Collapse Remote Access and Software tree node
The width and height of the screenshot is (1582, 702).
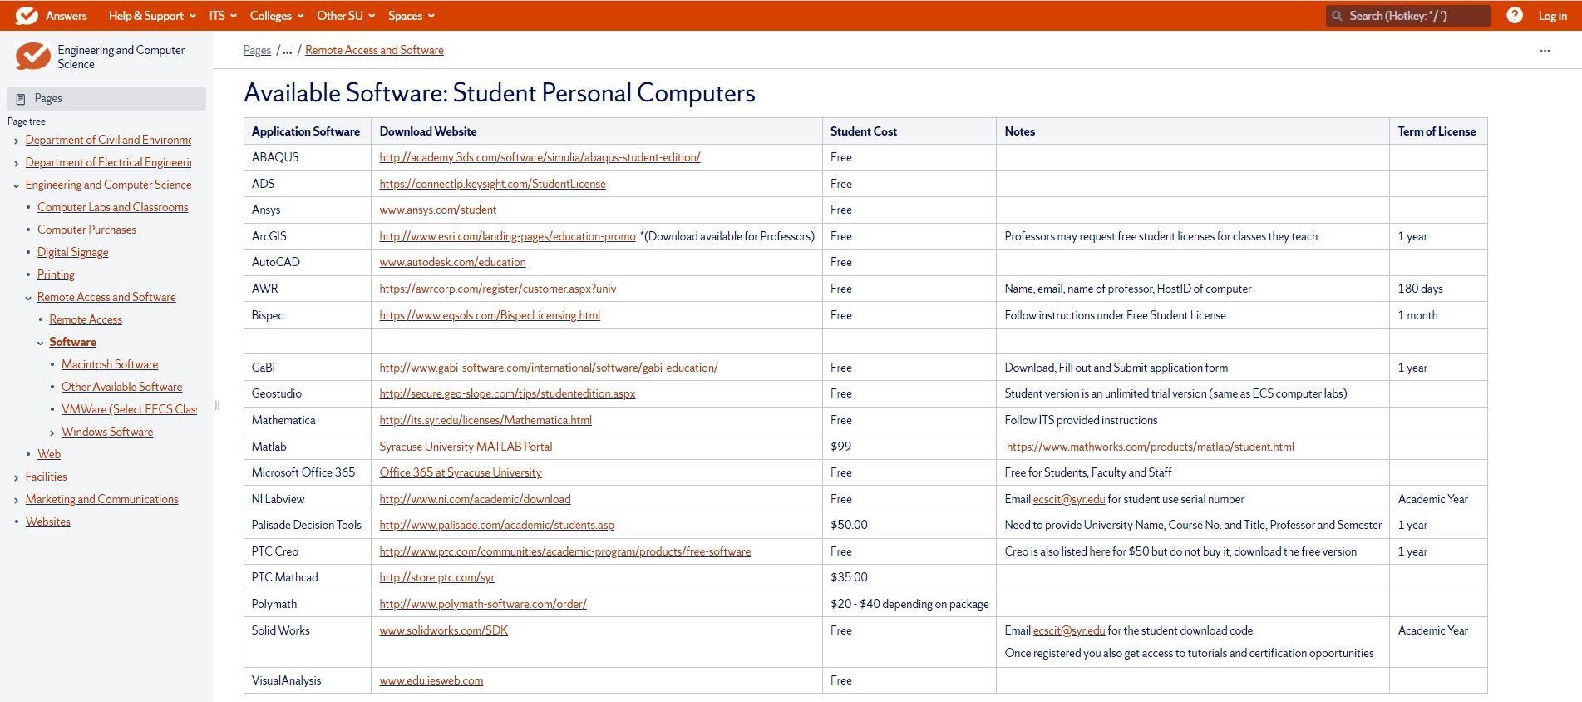click(28, 298)
